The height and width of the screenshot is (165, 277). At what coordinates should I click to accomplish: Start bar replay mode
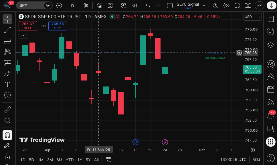click(x=134, y=6)
